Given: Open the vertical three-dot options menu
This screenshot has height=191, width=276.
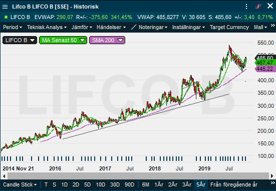Looking at the screenshot, I should [246, 7].
